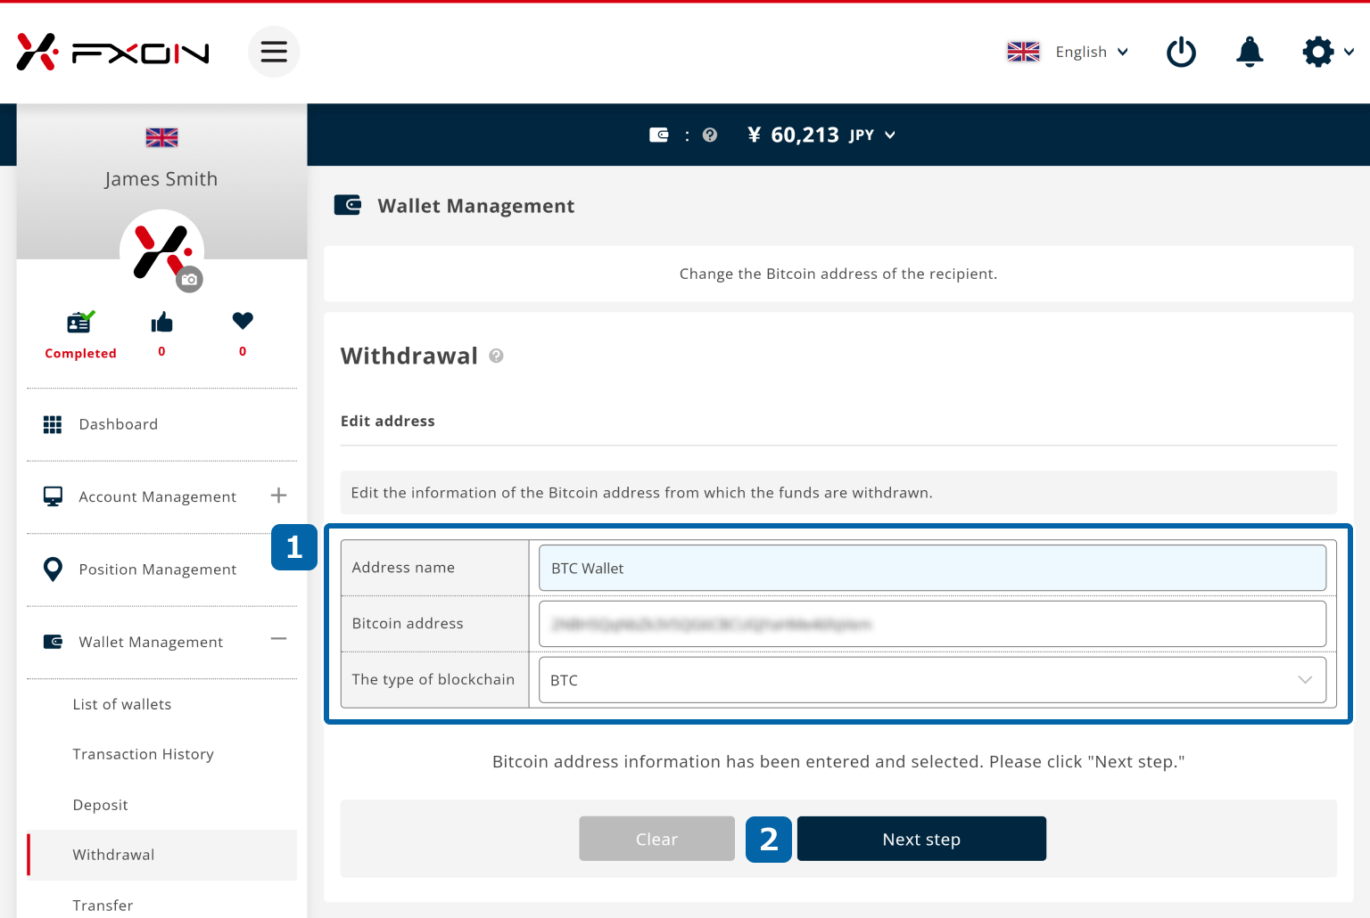Open the Deposit page
Screen dimensions: 1370x918
tap(100, 805)
